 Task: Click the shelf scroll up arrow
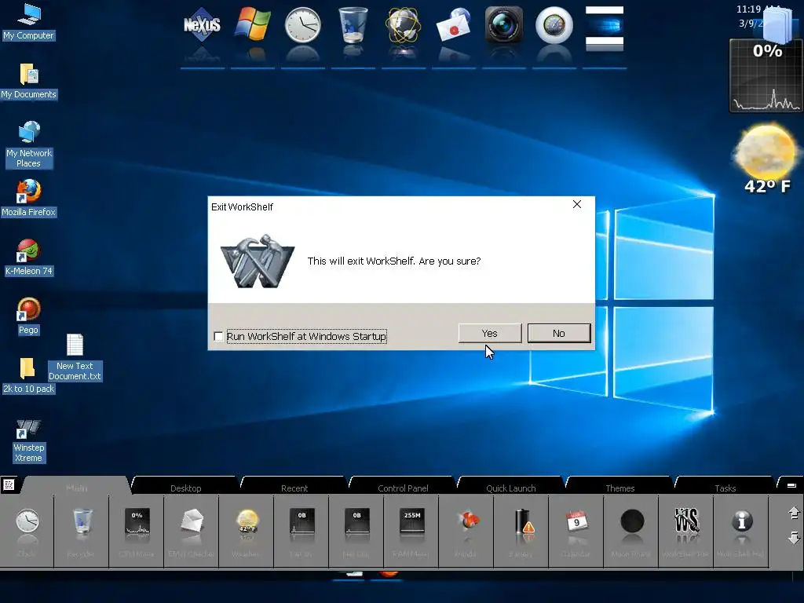(x=794, y=513)
